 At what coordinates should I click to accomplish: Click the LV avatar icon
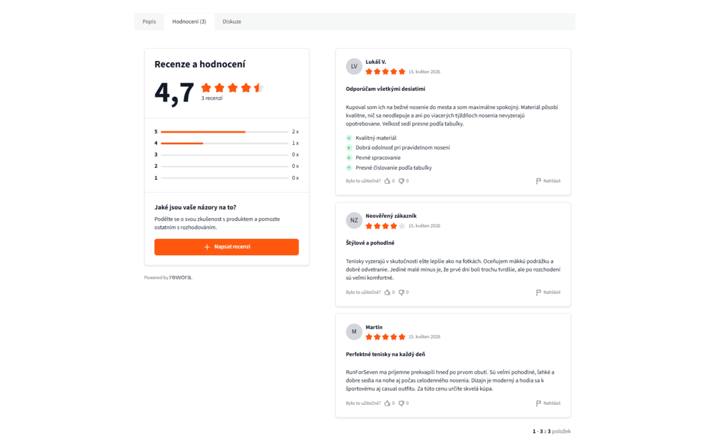point(354,66)
